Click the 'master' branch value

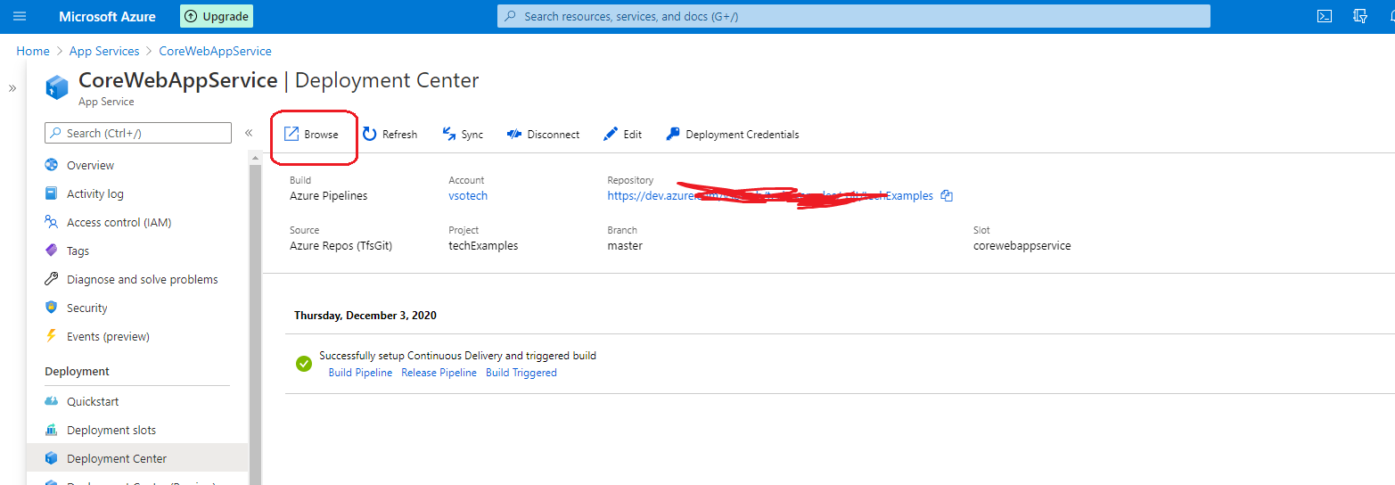click(625, 245)
